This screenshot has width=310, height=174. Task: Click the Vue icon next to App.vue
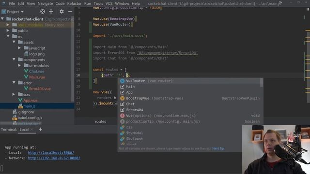point(20,100)
